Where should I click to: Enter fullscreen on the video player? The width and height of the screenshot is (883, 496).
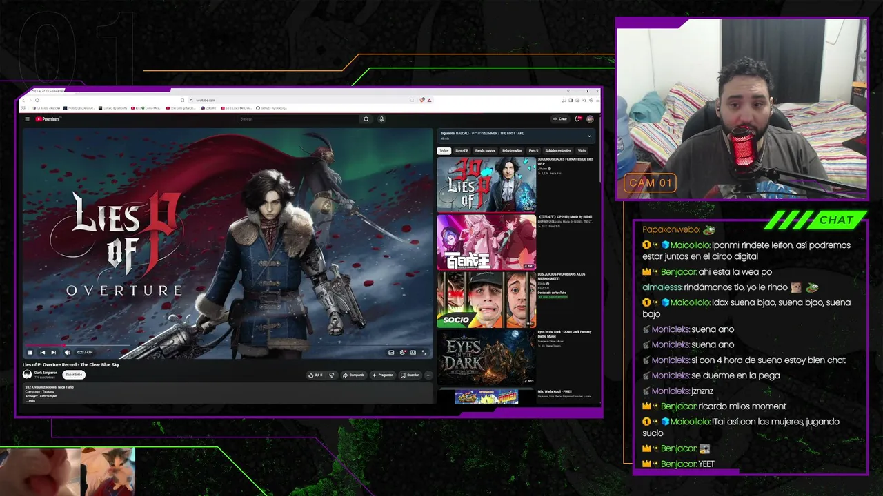point(424,352)
